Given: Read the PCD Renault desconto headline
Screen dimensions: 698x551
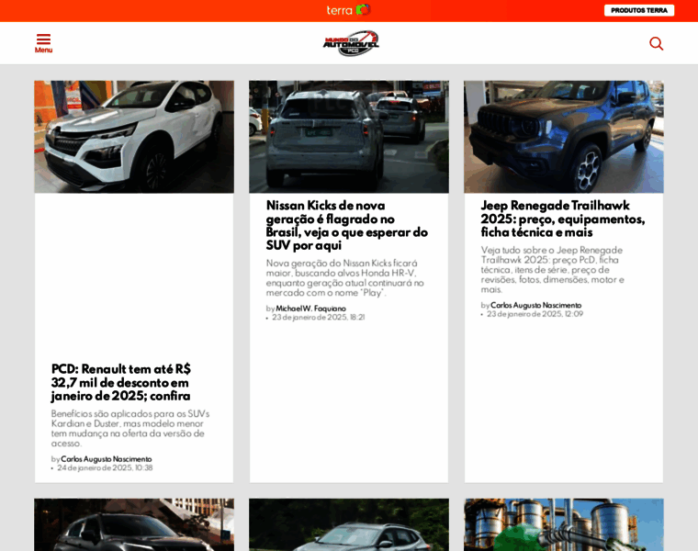Looking at the screenshot, I should pos(120,382).
